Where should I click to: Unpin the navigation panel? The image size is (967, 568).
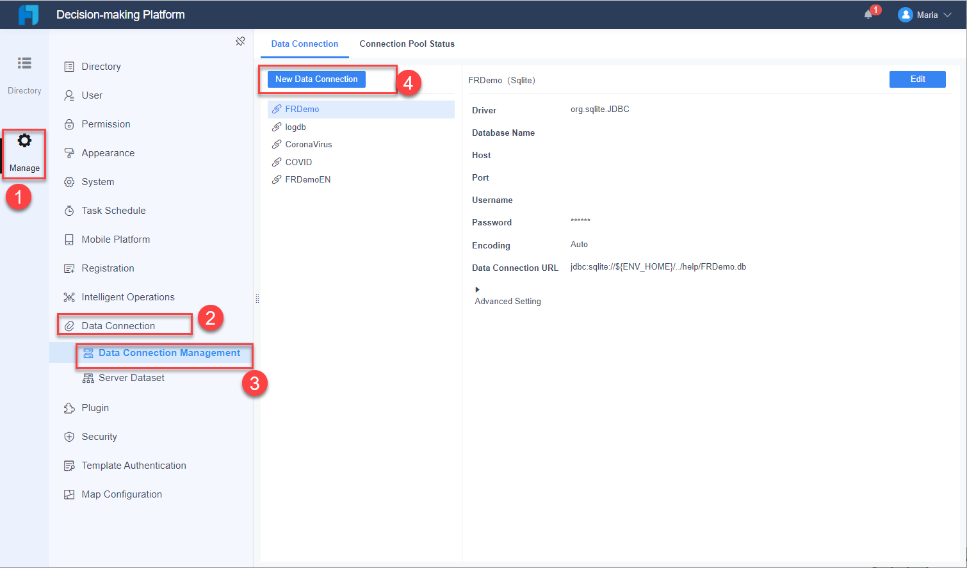(x=240, y=40)
